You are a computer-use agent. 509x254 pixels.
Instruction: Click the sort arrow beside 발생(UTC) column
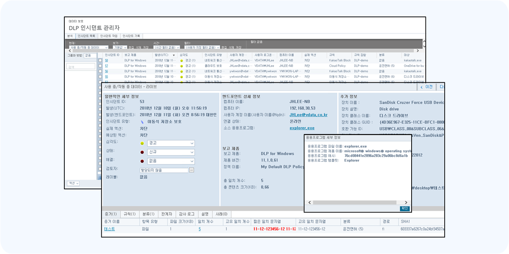point(173,55)
